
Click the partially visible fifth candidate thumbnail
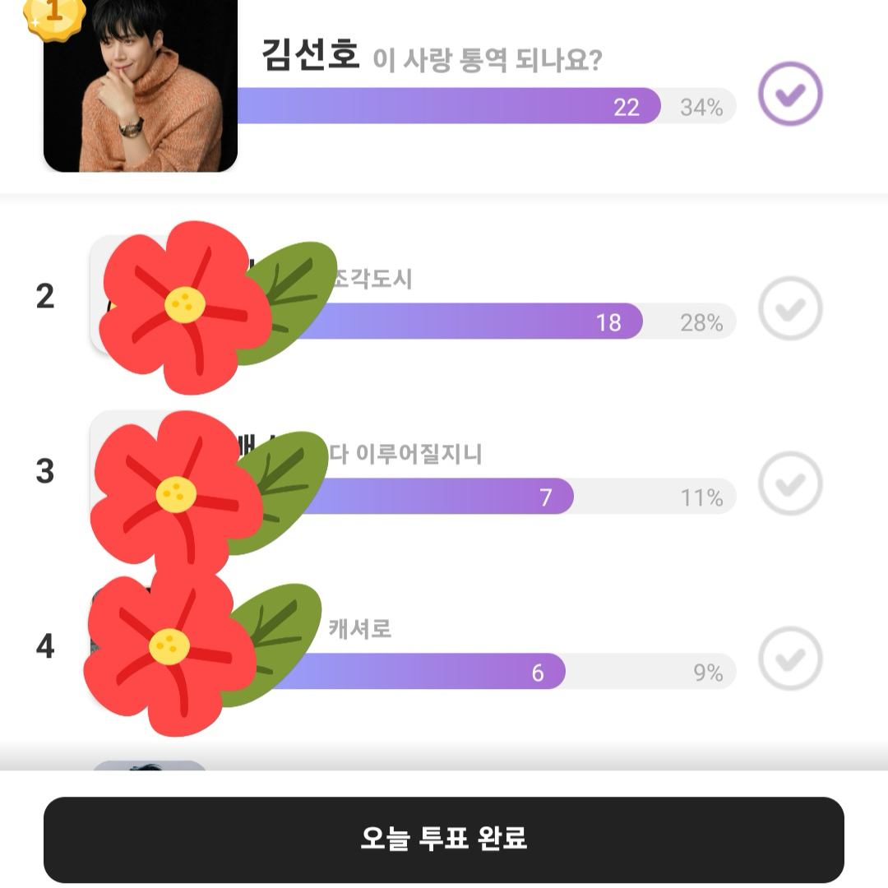tap(149, 766)
